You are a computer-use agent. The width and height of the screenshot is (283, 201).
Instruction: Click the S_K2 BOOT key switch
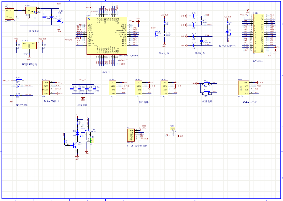point(19,80)
